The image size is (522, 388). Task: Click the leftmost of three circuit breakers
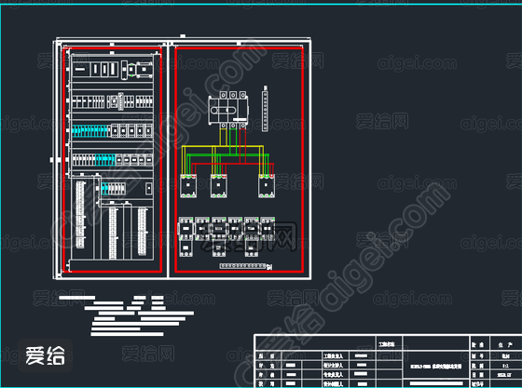point(188,186)
